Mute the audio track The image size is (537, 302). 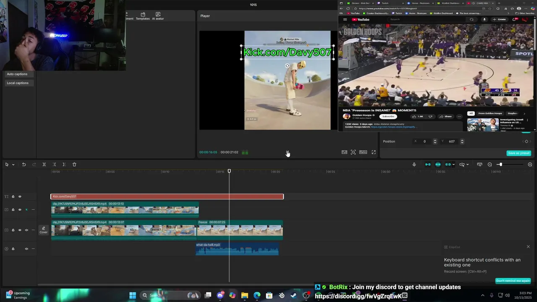point(26,249)
